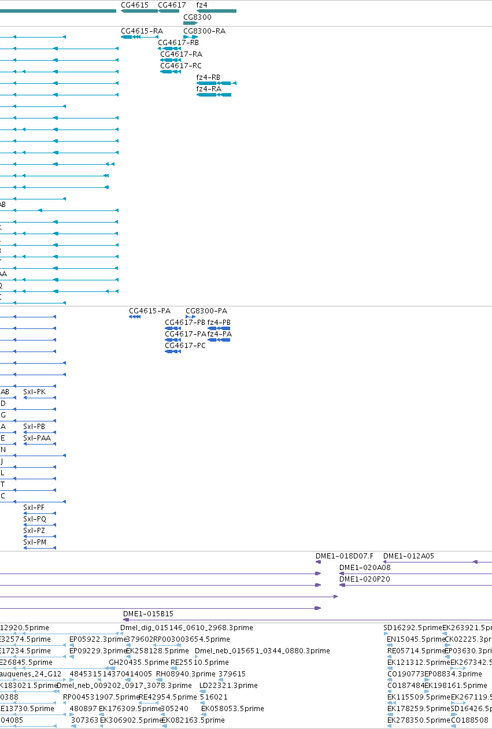Select protein label fz4-PB
This screenshot has height=729, width=492.
[x=219, y=323]
